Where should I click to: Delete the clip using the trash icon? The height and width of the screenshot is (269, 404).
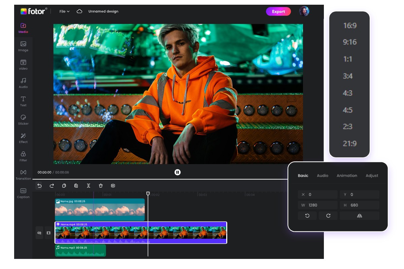[101, 186]
